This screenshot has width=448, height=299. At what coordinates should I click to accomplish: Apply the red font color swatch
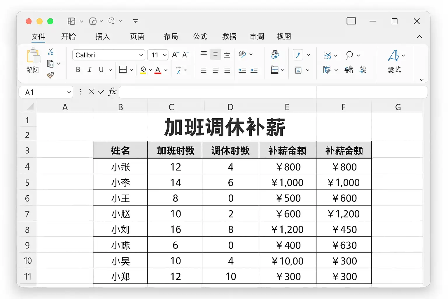(158, 70)
